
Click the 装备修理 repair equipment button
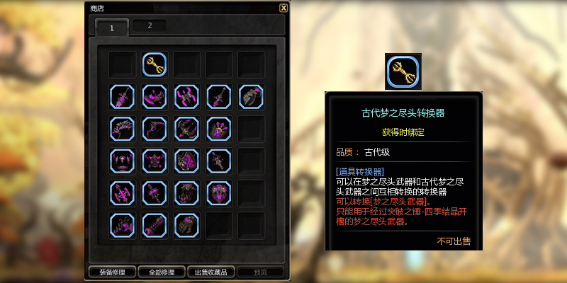pyautogui.click(x=112, y=272)
